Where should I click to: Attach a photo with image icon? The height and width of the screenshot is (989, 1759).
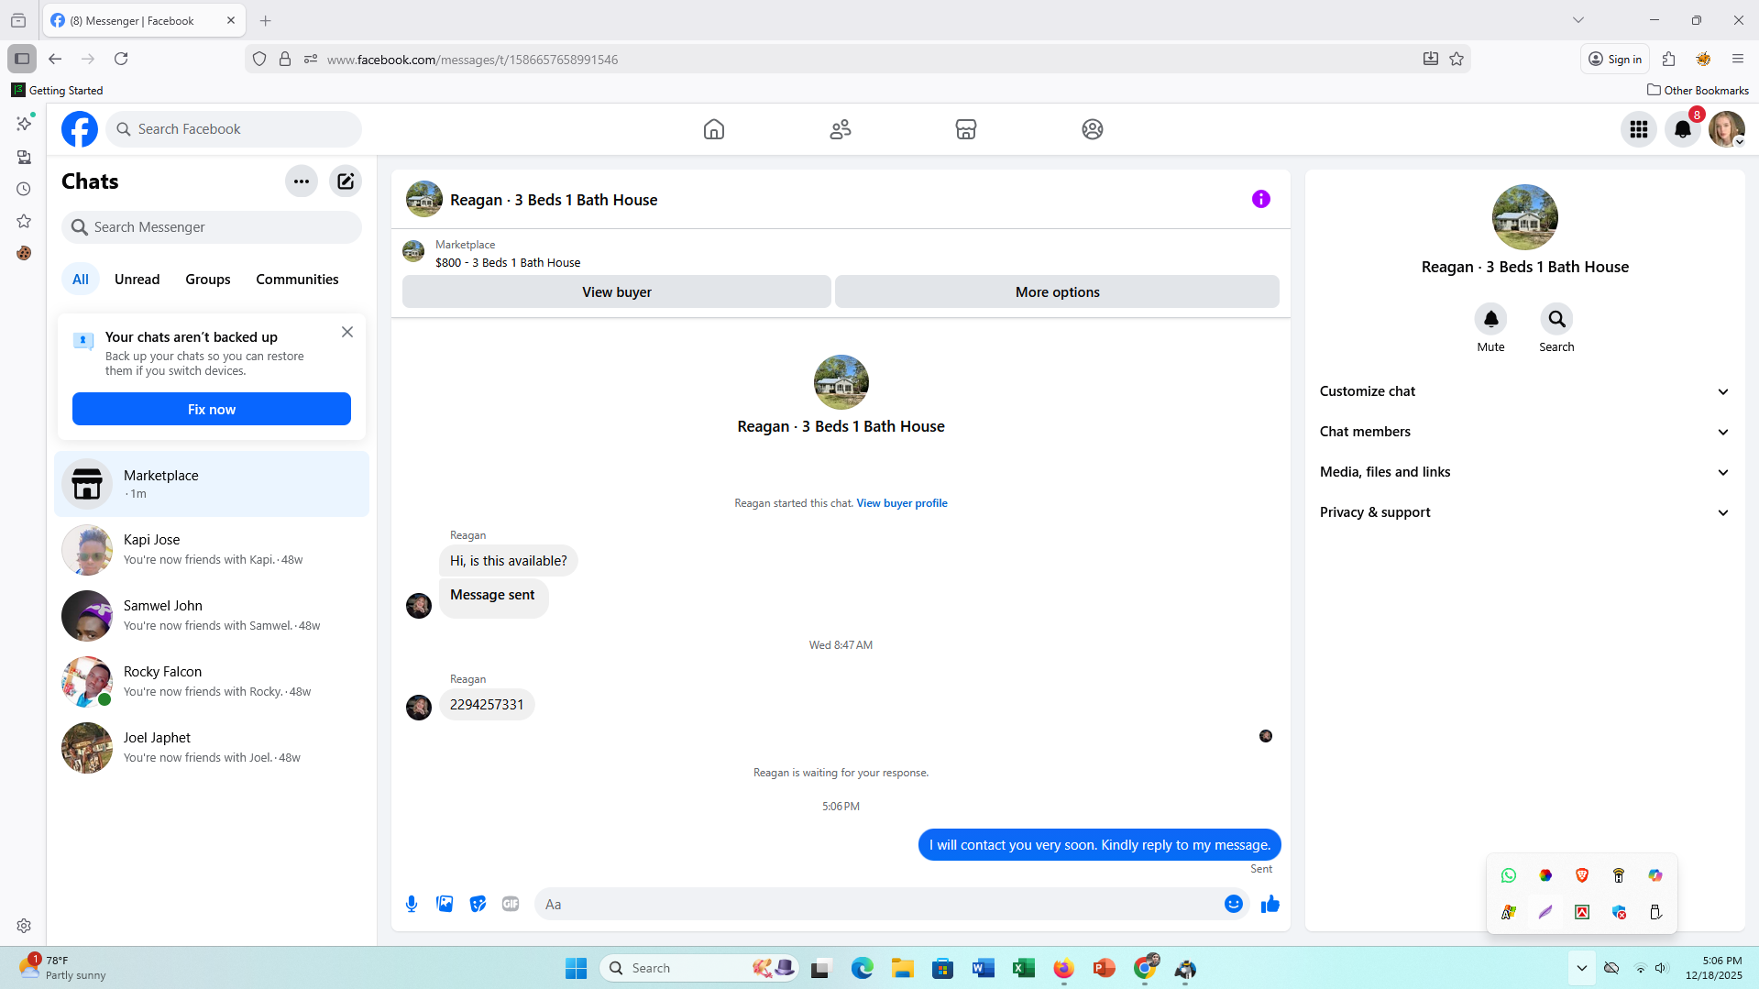point(445,905)
